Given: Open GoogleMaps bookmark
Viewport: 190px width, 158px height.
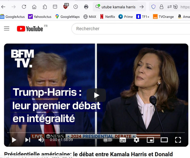Looking at the screenshot, I should [67, 17].
